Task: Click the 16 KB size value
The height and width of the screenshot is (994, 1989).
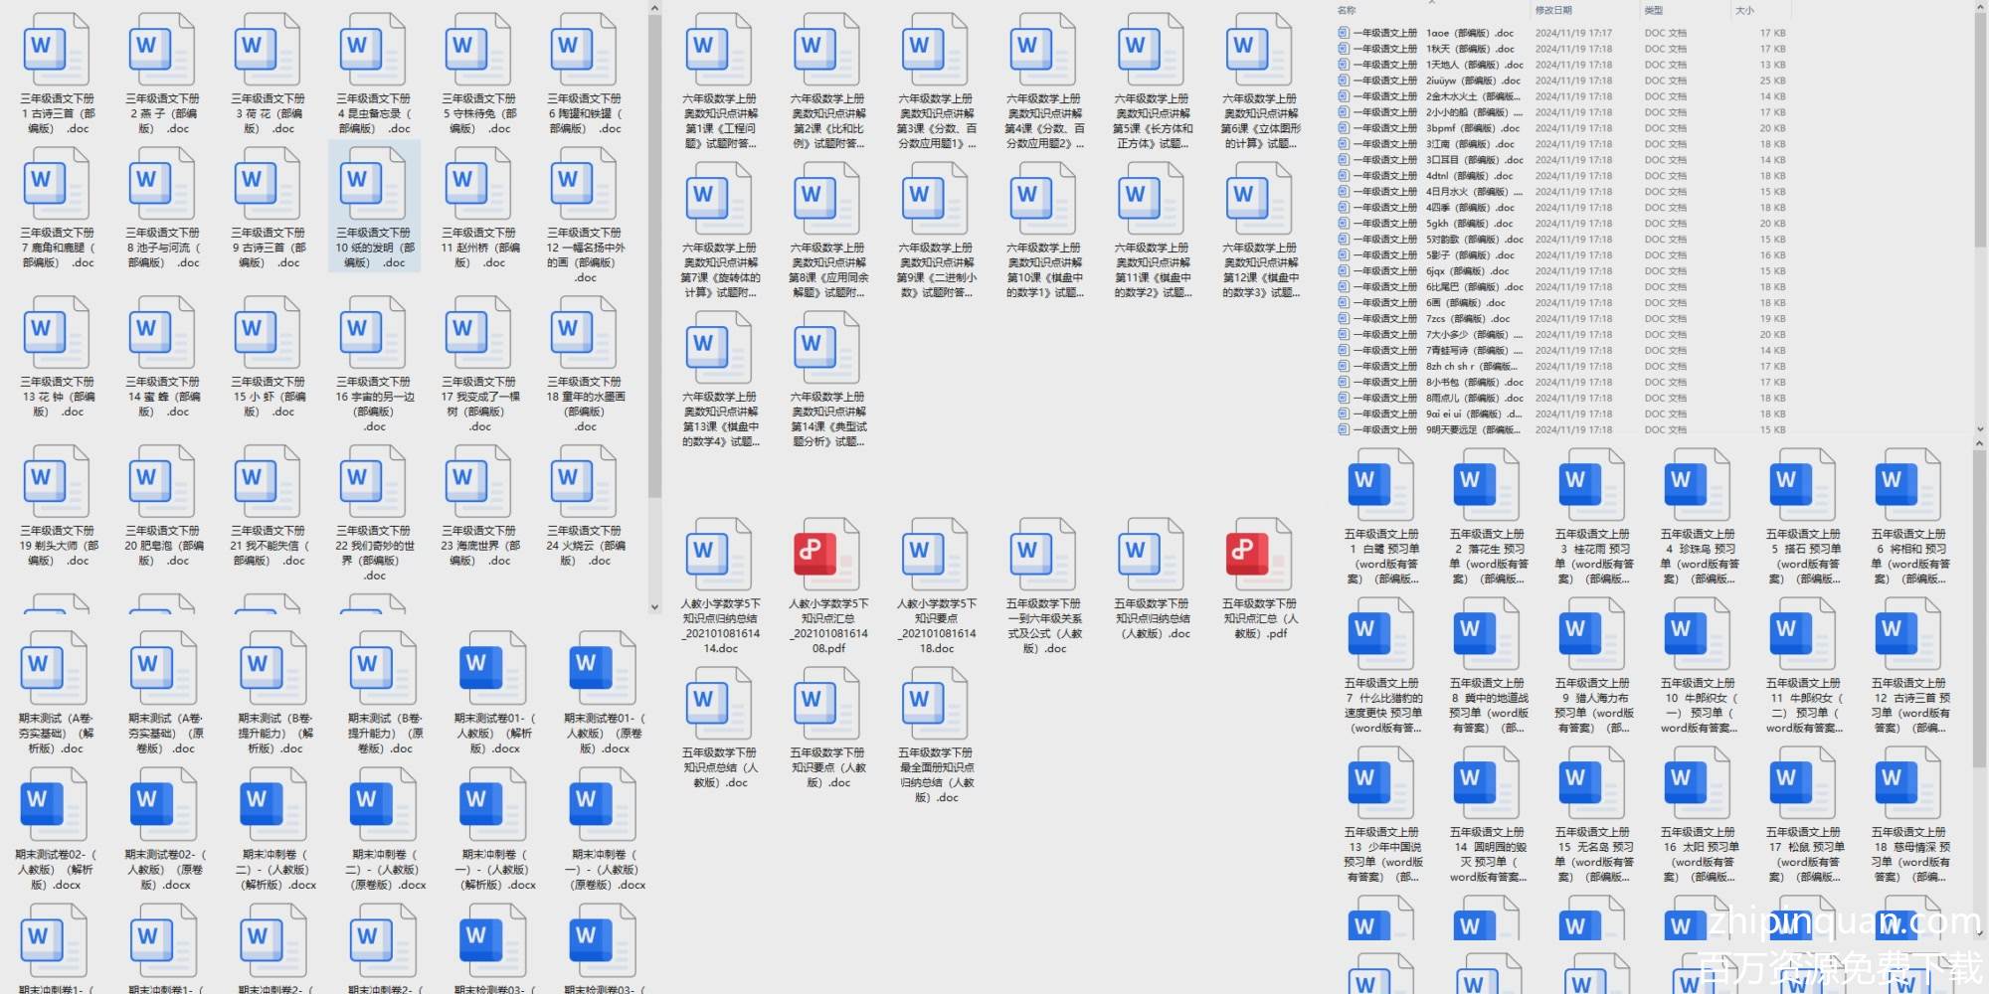Action: 1772,255
